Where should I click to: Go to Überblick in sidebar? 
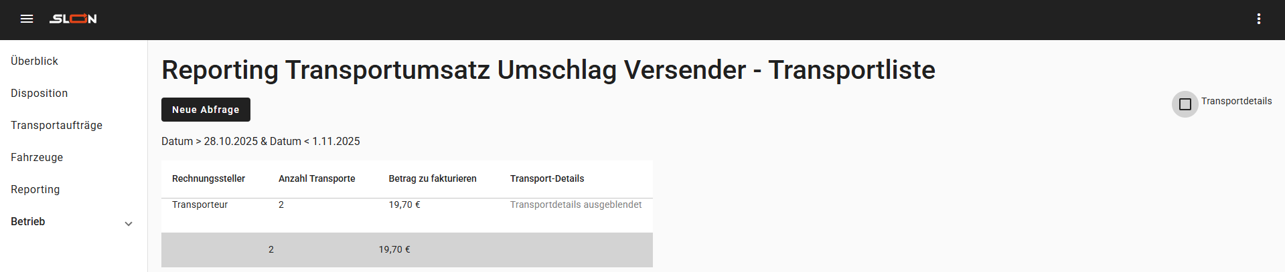tap(35, 61)
